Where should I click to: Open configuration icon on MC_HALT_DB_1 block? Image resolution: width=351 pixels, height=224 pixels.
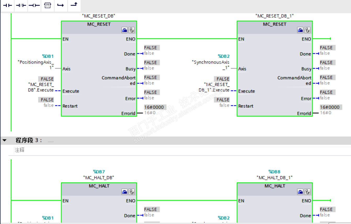click(300, 192)
